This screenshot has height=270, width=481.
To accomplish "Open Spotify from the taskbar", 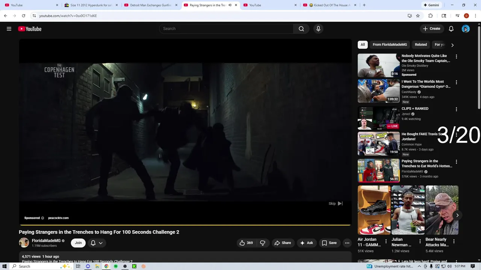I will click(116, 266).
